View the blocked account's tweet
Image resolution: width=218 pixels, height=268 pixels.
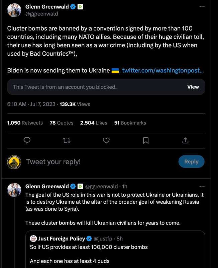coord(193,87)
